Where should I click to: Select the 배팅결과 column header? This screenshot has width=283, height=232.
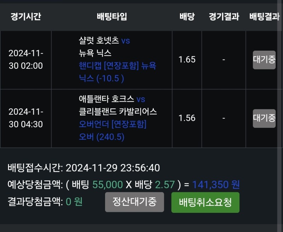tap(264, 17)
